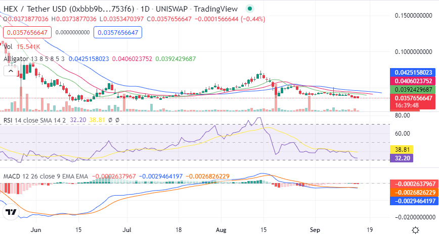Click the 60.00 RSI axis label
The width and height of the screenshot is (439, 237).
coord(402,134)
